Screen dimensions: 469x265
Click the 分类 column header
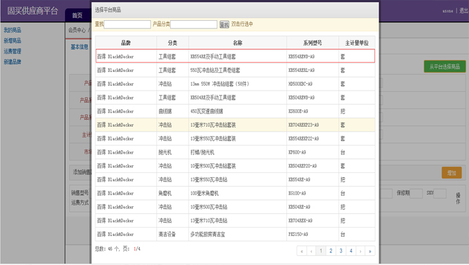pos(172,43)
